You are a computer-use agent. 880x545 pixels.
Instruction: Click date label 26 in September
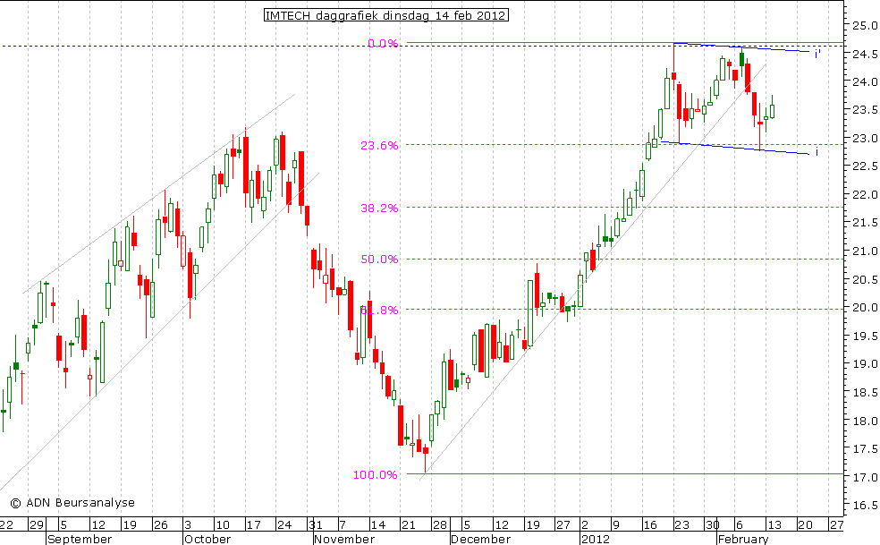160,525
